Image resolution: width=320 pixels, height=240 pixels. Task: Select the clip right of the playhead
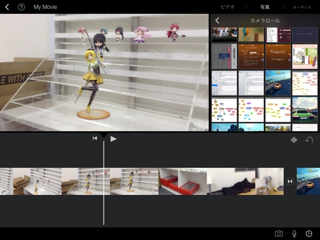pyautogui.click(x=134, y=181)
